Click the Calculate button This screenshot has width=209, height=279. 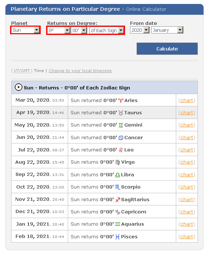pos(167,49)
